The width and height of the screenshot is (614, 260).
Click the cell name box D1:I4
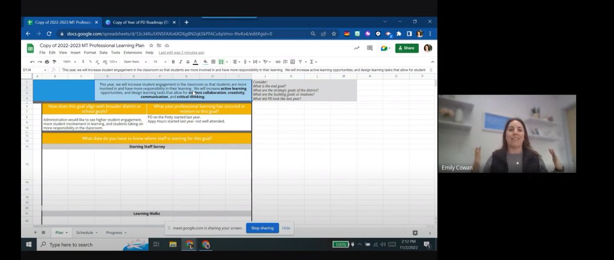34,70
